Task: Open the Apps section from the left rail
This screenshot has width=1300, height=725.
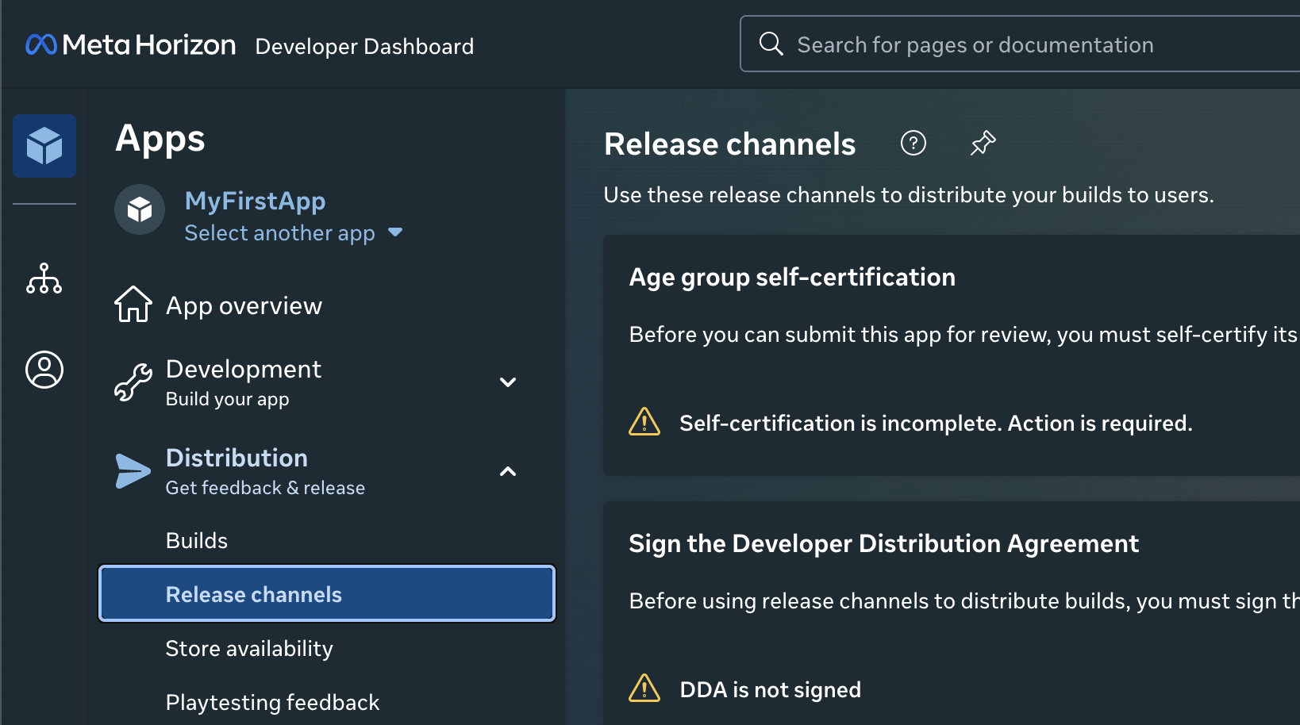Action: tap(44, 145)
